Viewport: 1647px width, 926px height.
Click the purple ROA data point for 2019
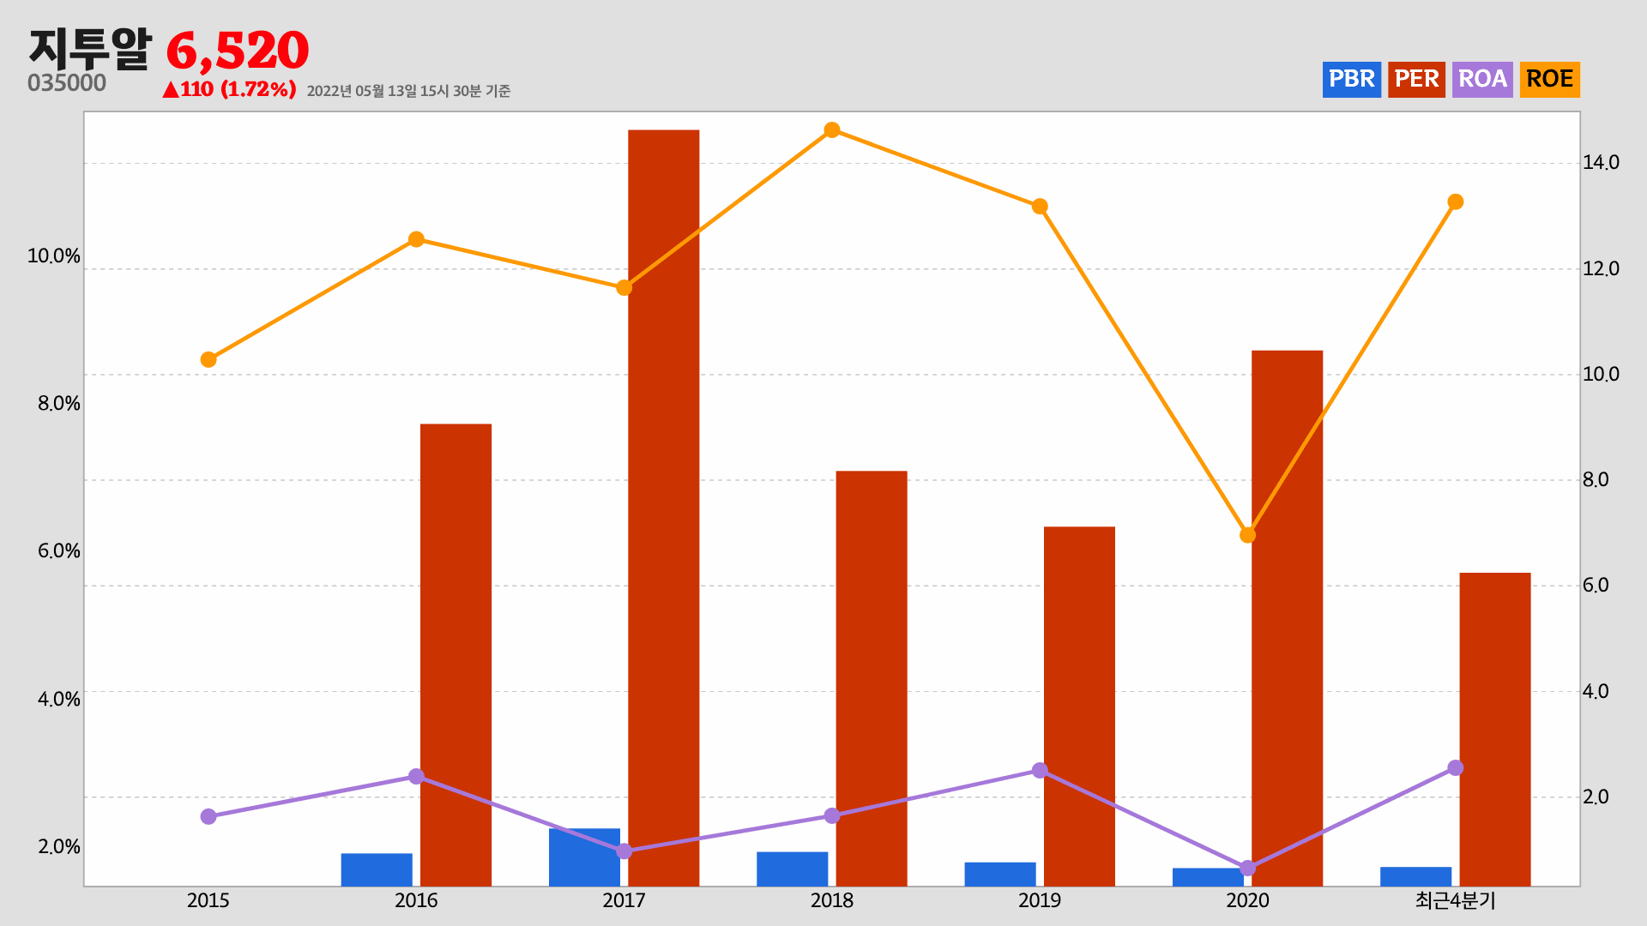point(1040,770)
